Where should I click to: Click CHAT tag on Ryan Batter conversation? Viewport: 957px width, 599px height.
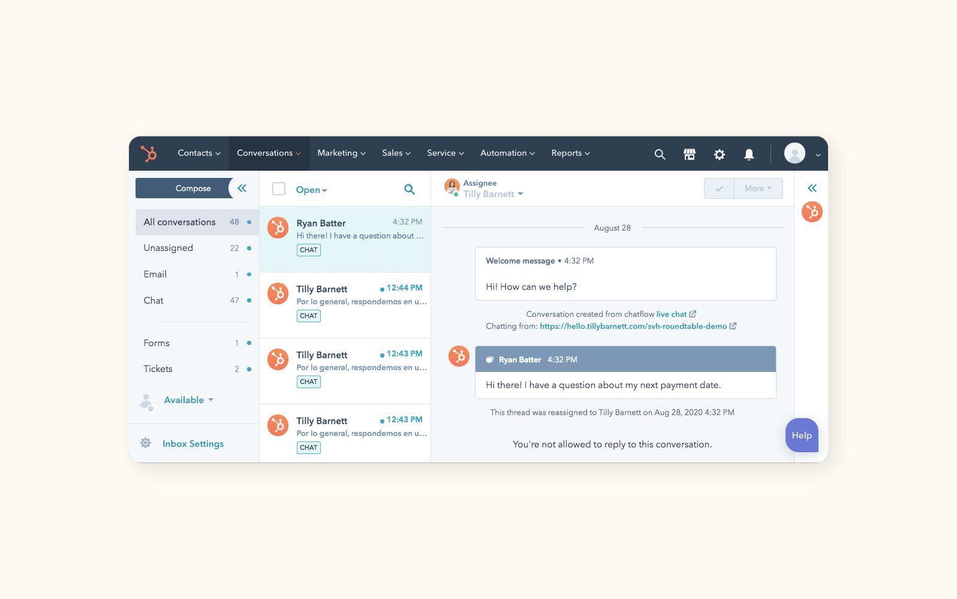[309, 250]
